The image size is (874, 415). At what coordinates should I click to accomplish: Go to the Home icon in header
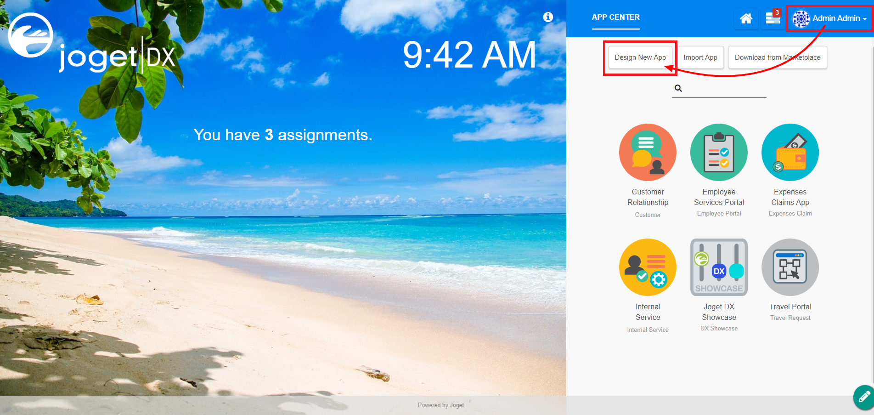pos(746,18)
